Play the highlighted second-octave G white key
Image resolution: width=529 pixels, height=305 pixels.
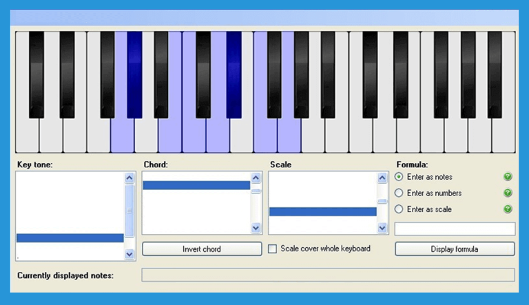coord(289,135)
